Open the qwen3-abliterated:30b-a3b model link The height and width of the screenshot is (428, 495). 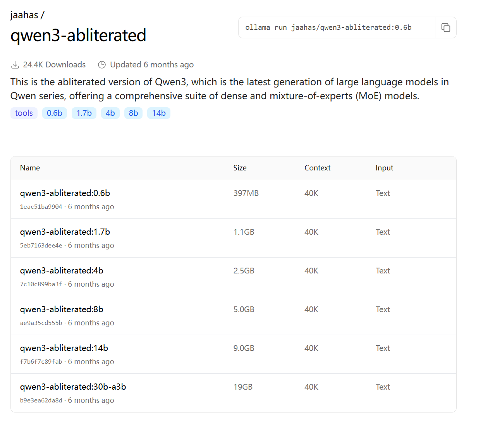[x=73, y=387]
